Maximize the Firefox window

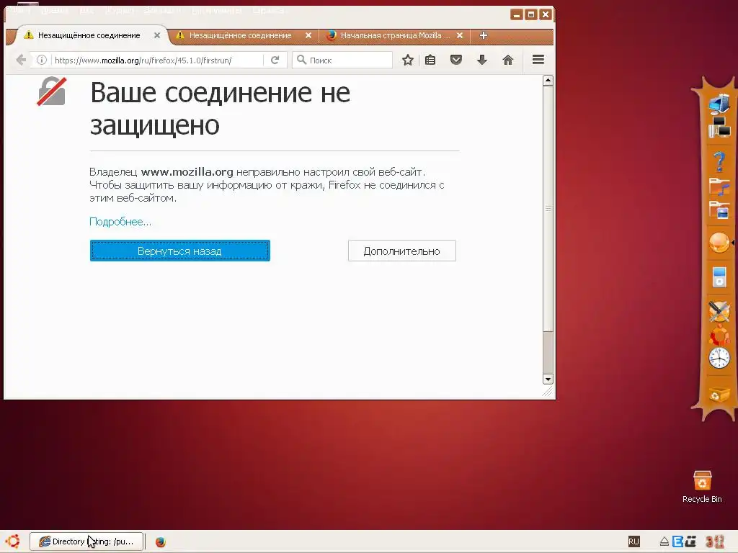531,14
